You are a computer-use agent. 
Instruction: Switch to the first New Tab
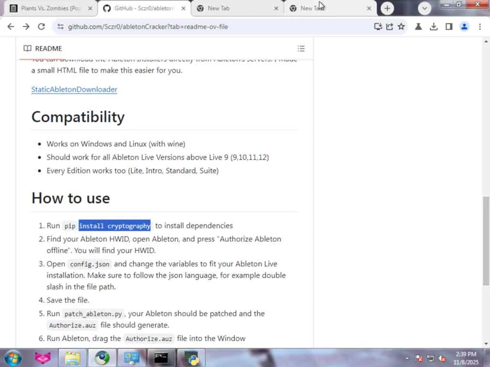click(x=236, y=9)
